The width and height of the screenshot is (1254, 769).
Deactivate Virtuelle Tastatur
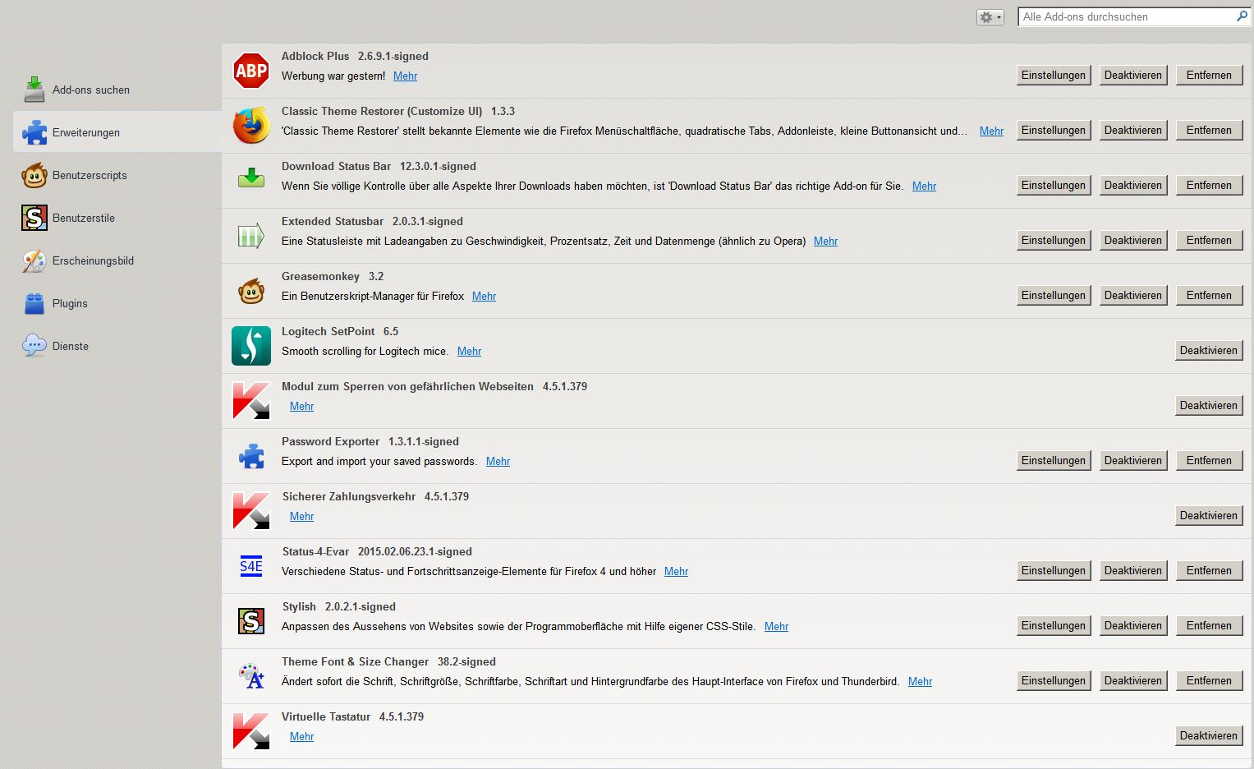pos(1209,735)
